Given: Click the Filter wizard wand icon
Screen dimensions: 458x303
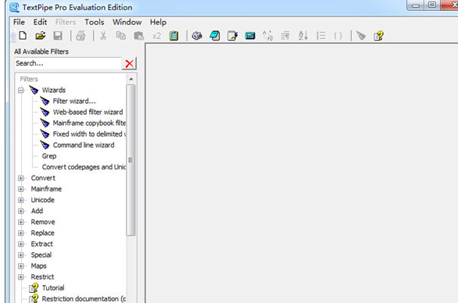Looking at the screenshot, I should click(45, 102).
